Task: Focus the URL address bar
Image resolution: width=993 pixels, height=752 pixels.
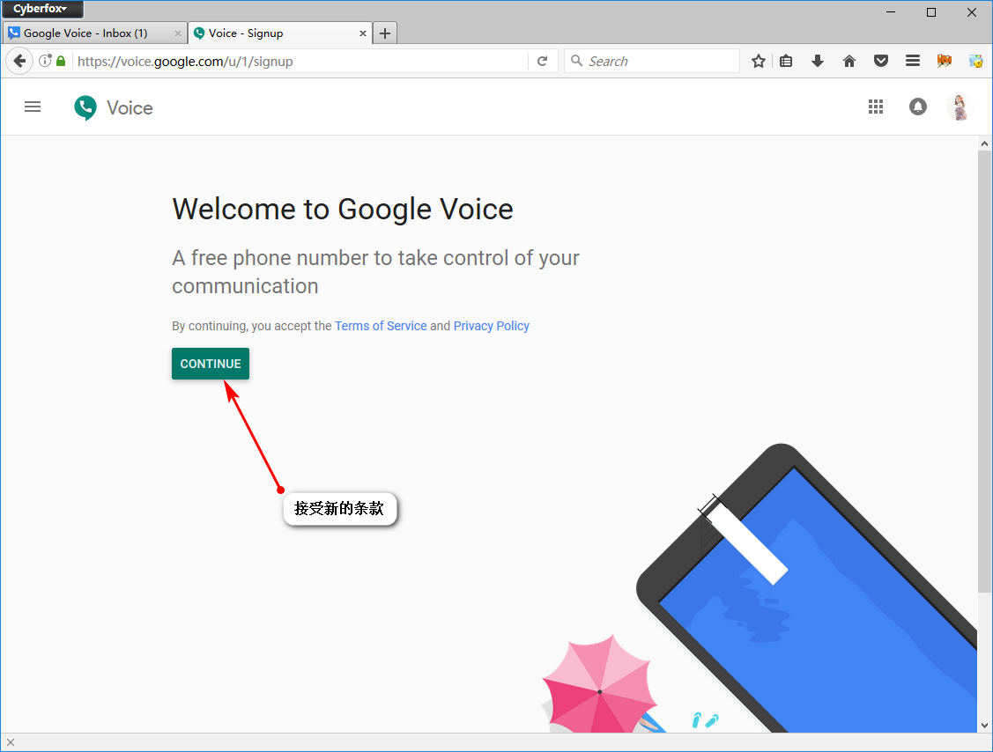Action: pyautogui.click(x=300, y=62)
